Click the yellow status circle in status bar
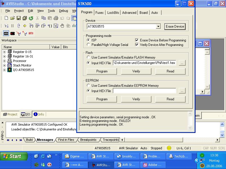Image resolution: width=226 pixels, height=169 pixels. 169,148
